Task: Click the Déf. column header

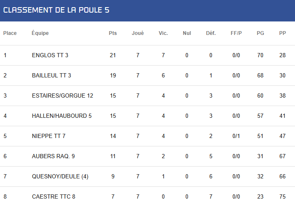Action: pos(211,33)
